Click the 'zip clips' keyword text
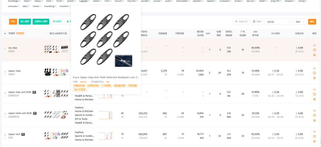This screenshot has height=147, width=321. point(13,48)
